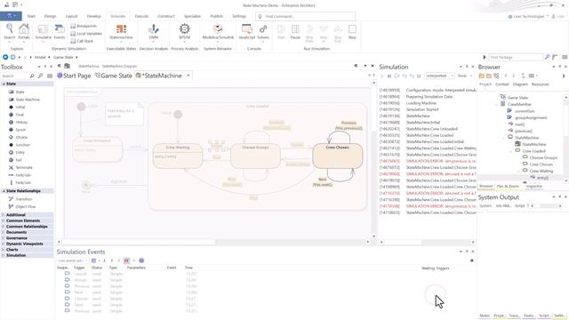Open the JavaScript console icon
This screenshot has height=320, width=569.
click(247, 32)
